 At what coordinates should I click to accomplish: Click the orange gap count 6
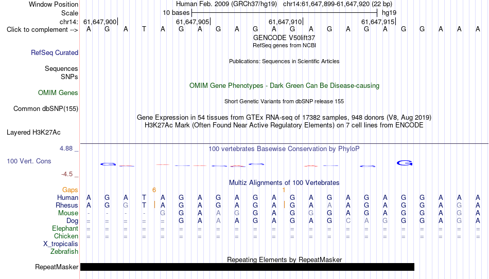point(154,190)
